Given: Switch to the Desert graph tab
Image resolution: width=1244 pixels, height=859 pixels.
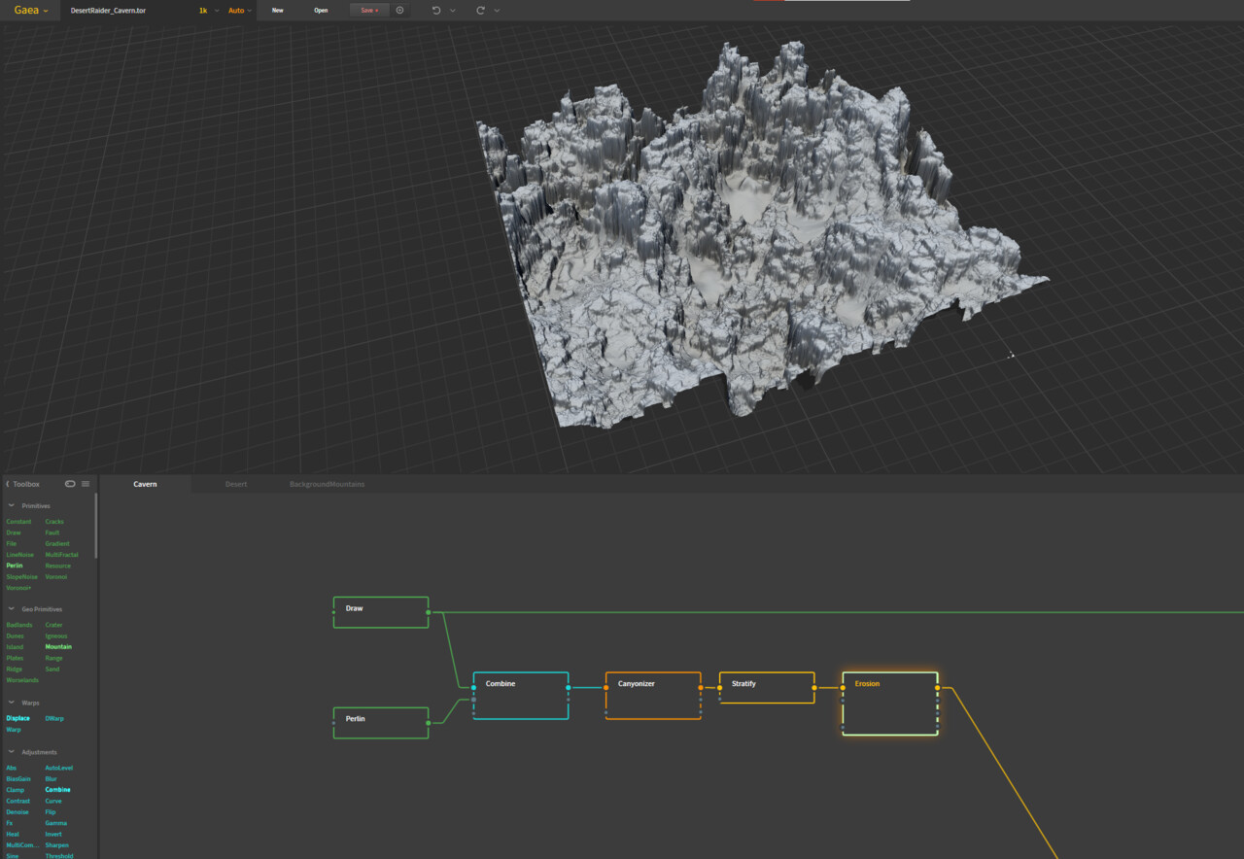Looking at the screenshot, I should click(x=236, y=483).
